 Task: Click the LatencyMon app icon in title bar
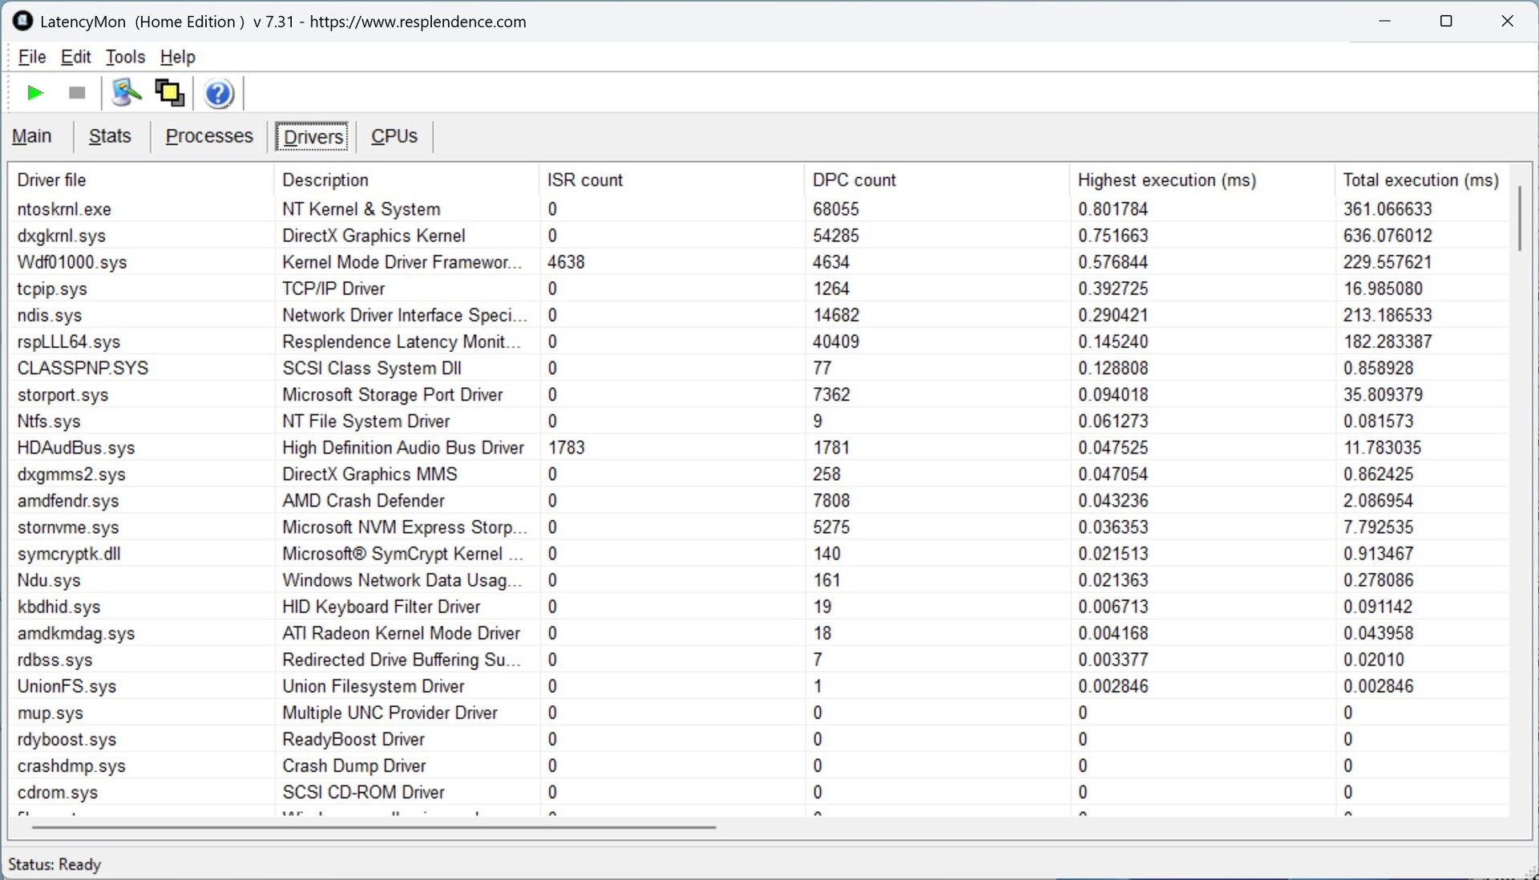click(x=22, y=22)
